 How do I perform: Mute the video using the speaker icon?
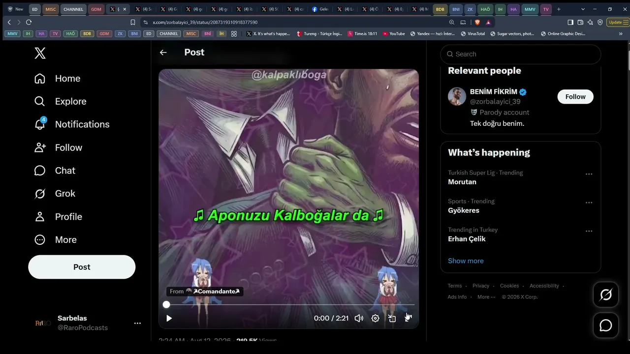[x=359, y=318]
